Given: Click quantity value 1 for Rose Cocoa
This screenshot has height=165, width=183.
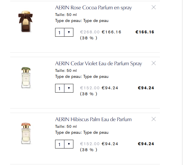Looking at the screenshot, I should click(60, 32).
